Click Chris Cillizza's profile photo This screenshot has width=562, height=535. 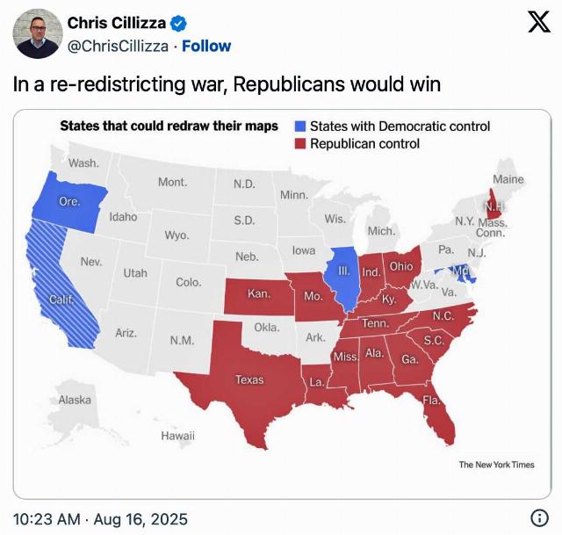pos(38,33)
